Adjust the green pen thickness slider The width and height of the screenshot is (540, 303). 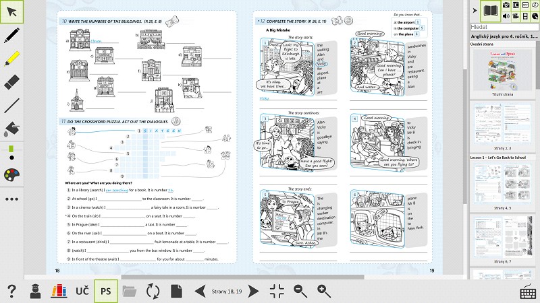pyautogui.click(x=11, y=149)
